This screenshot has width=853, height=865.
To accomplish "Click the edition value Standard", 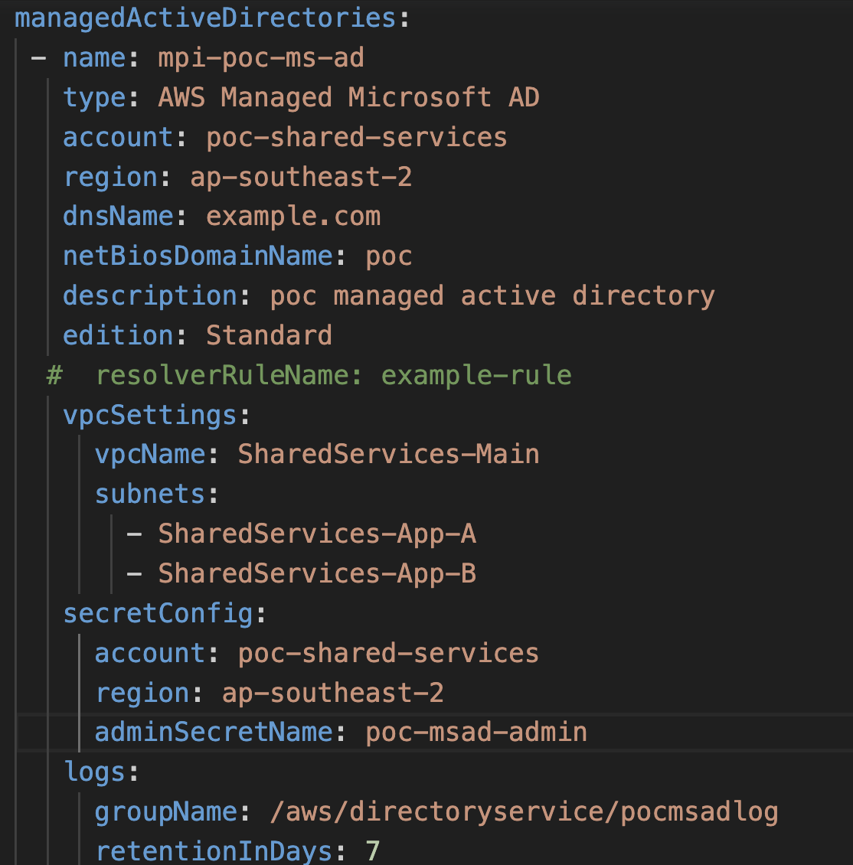I will click(269, 335).
